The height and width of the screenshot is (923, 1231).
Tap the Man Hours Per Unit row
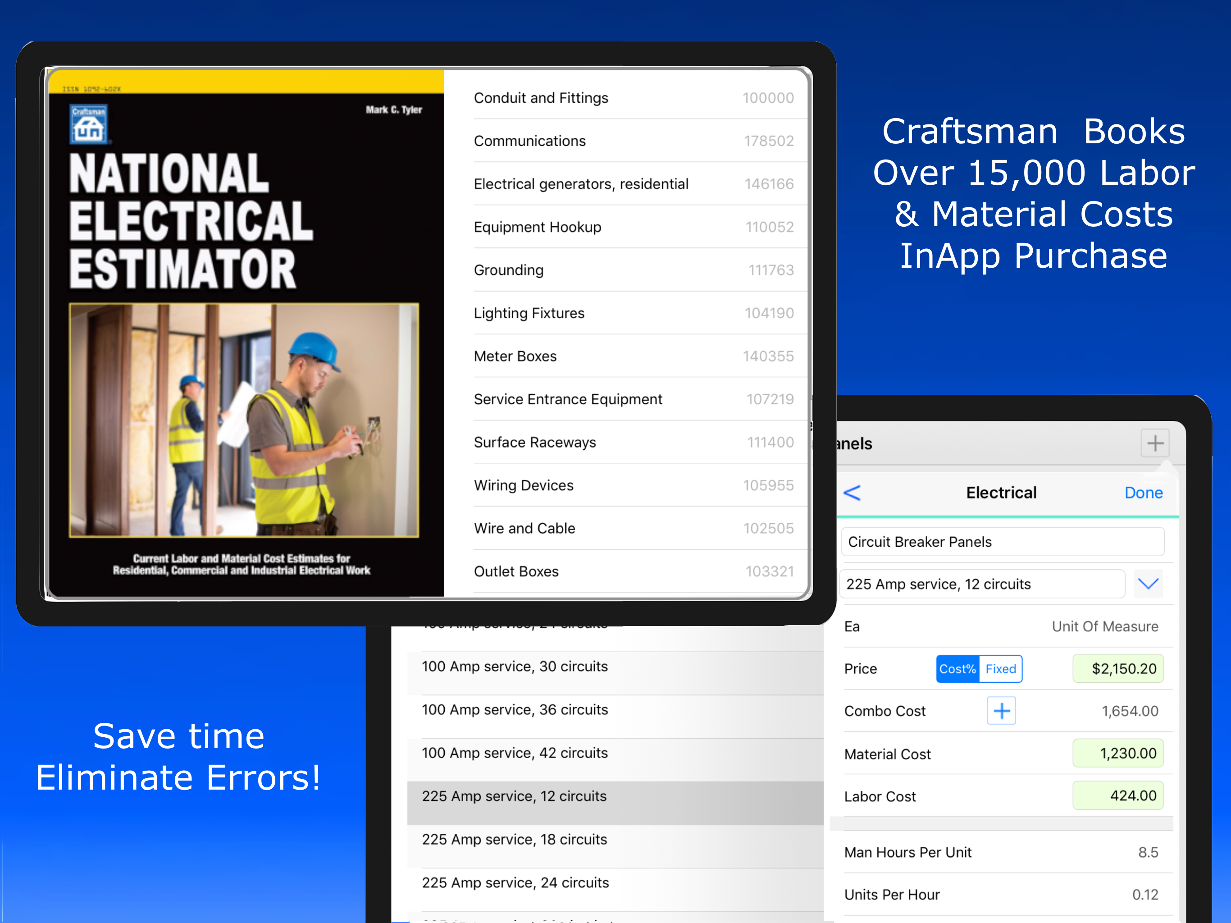pyautogui.click(x=1001, y=852)
